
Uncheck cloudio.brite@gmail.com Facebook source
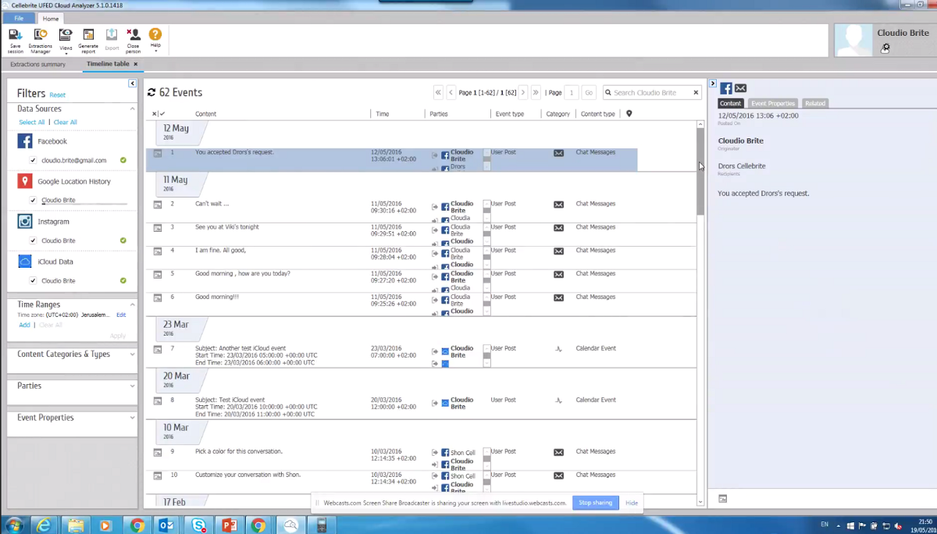pos(33,160)
